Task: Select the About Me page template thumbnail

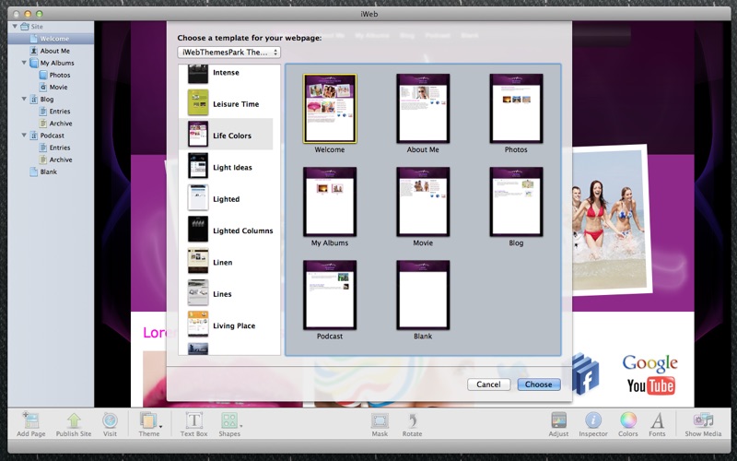Action: (x=423, y=108)
